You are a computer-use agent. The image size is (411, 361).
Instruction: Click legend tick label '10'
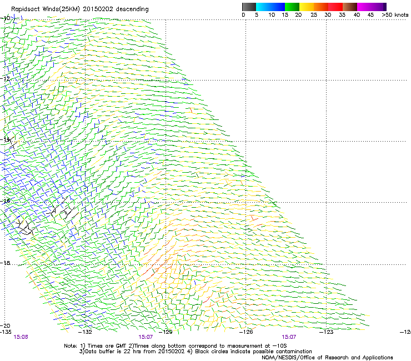(272, 15)
